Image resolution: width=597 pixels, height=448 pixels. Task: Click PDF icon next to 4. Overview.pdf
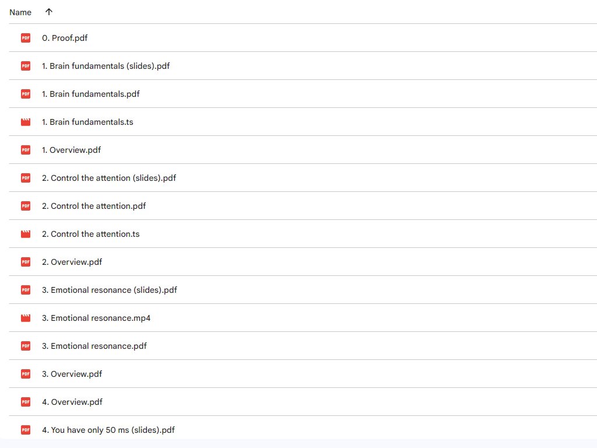point(26,402)
